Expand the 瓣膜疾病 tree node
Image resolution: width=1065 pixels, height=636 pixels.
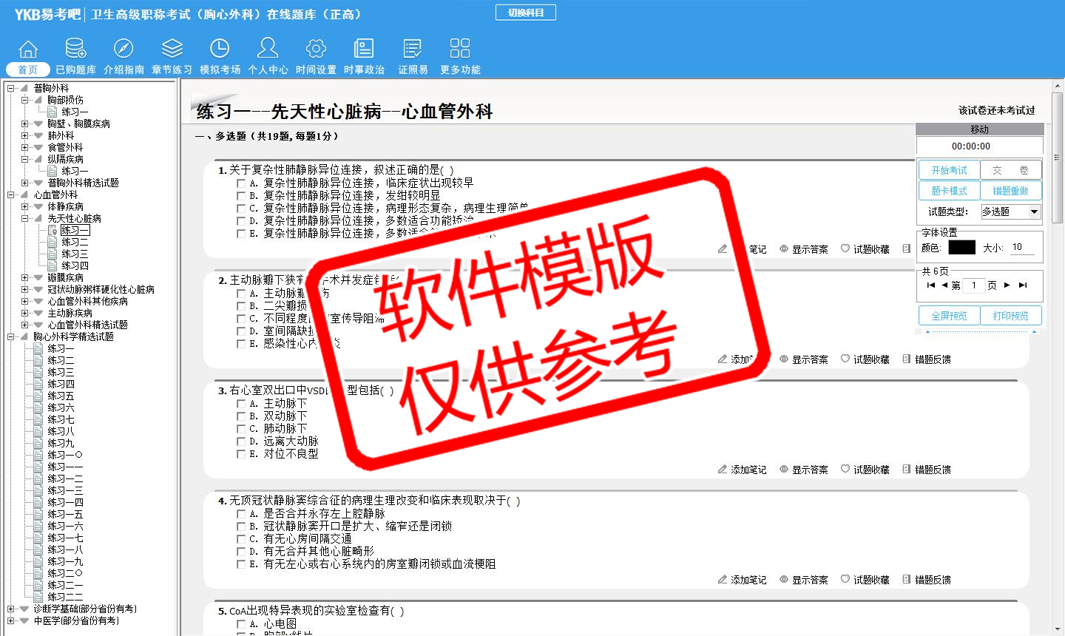coord(24,277)
